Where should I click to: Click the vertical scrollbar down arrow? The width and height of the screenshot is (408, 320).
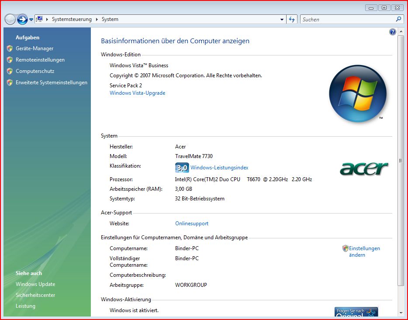(x=401, y=313)
